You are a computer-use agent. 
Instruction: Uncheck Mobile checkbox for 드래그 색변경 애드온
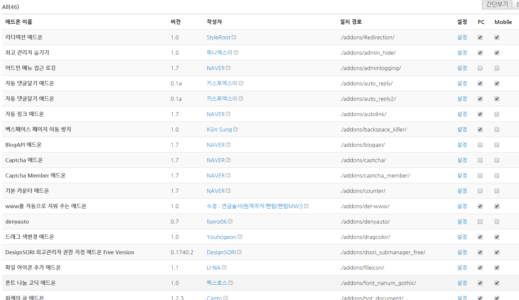[497, 237]
